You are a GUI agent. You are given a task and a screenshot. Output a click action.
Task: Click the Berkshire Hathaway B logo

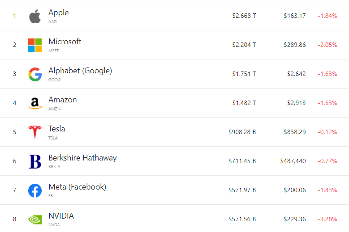point(35,161)
